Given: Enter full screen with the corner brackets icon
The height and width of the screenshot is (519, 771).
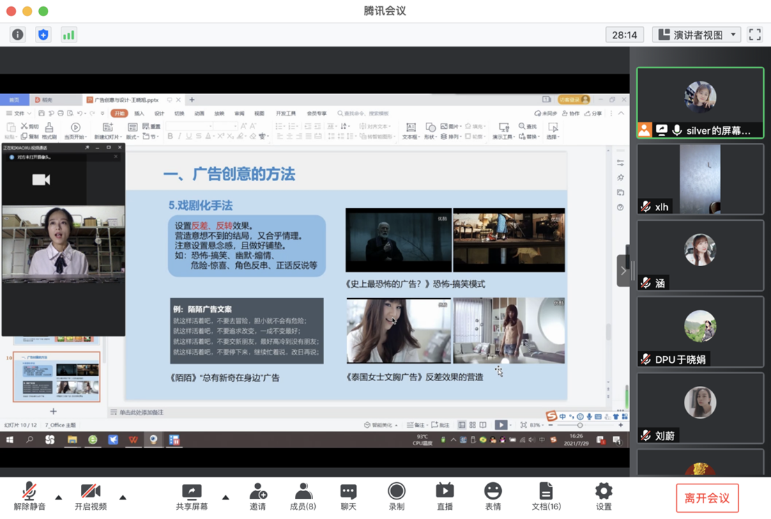Looking at the screenshot, I should 755,35.
